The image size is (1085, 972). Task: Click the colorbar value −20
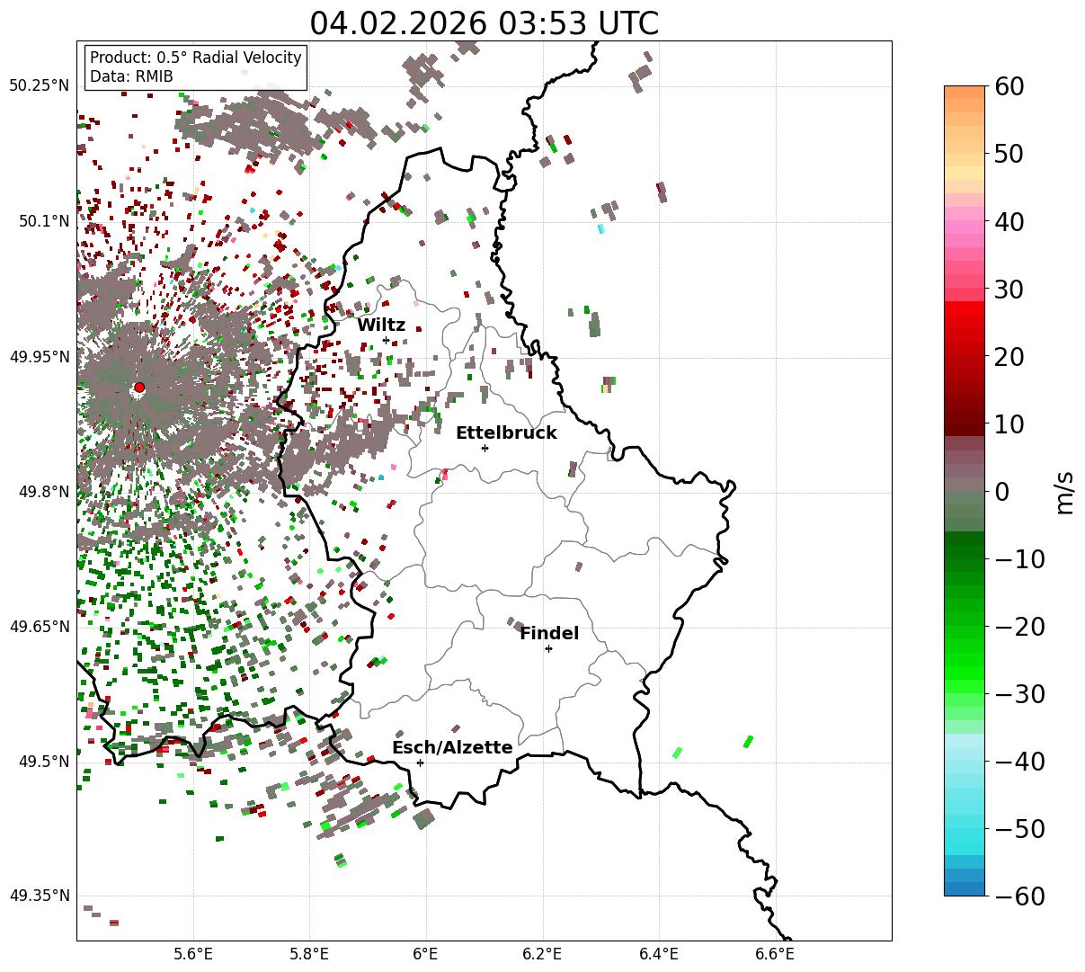pyautogui.click(x=1018, y=627)
